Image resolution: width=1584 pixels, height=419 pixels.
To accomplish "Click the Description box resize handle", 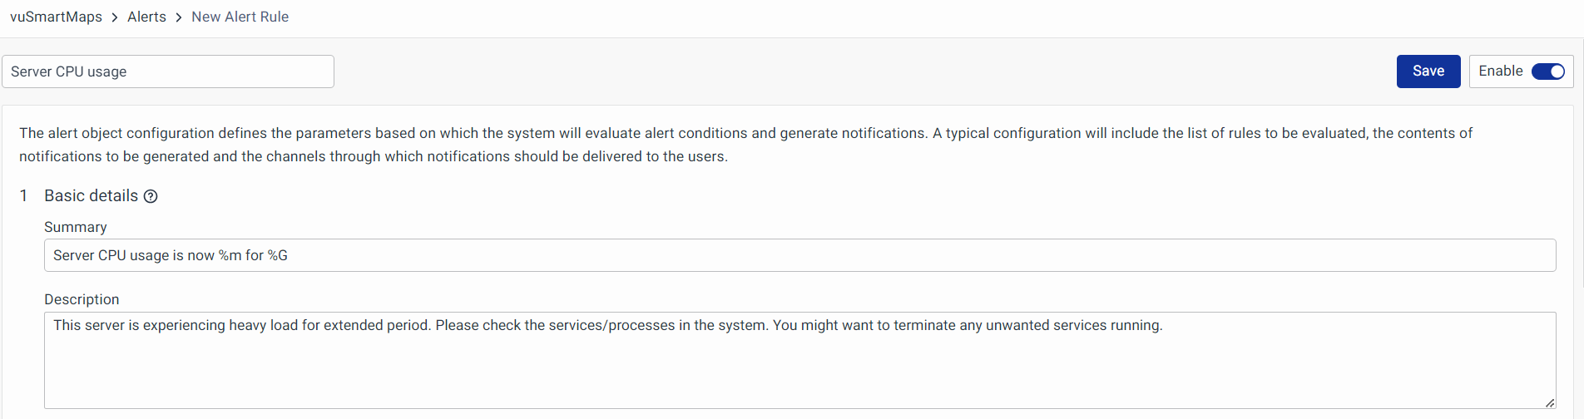I will coord(1550,402).
